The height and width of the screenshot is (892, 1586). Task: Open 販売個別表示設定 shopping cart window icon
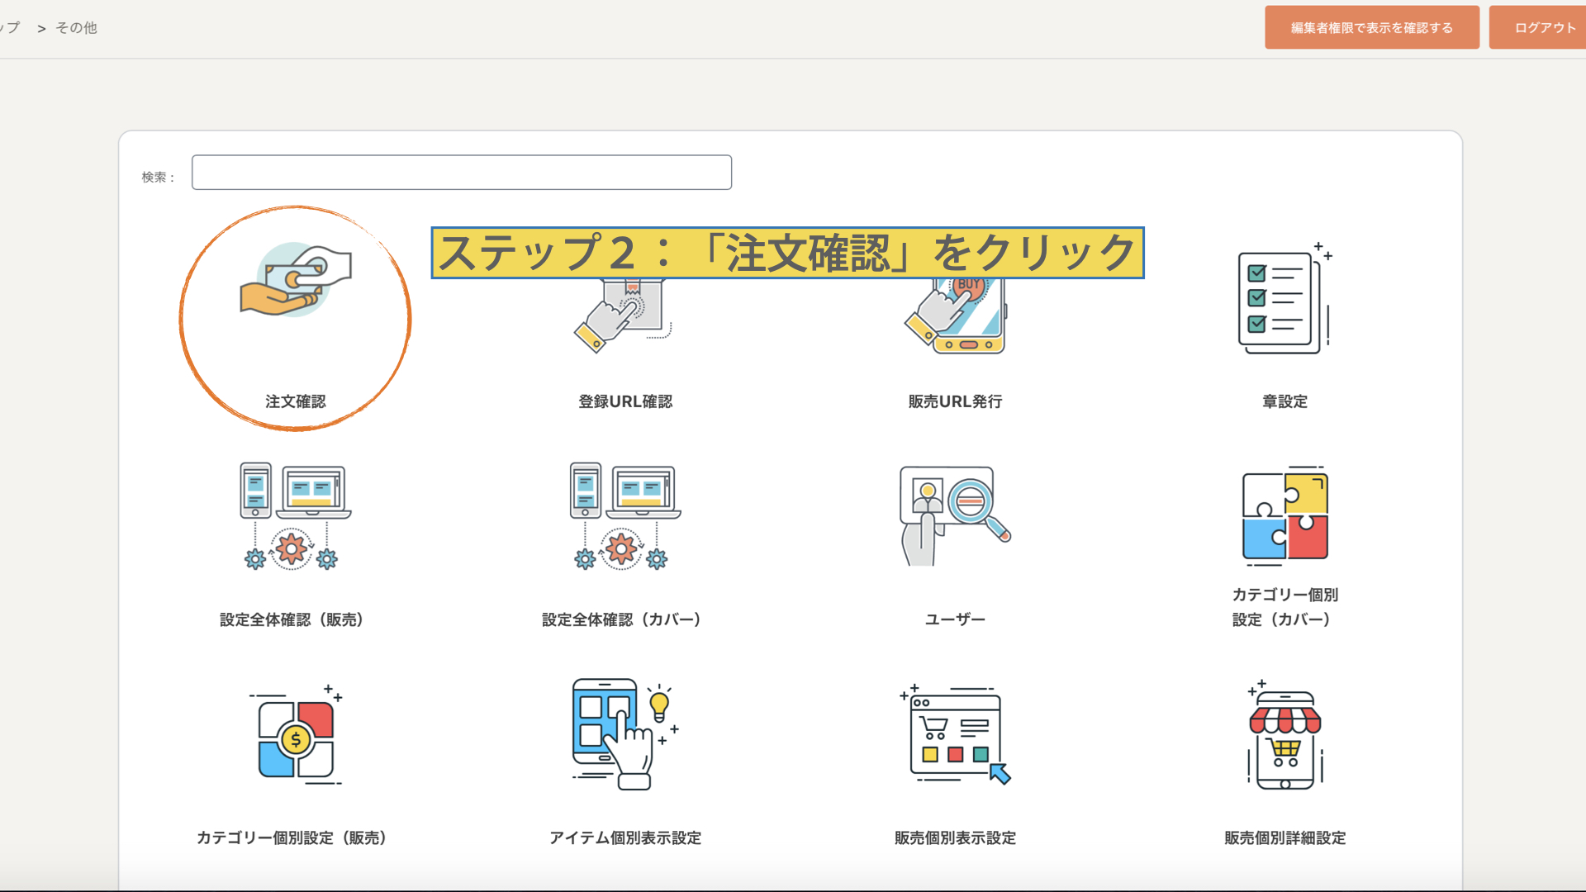coord(955,735)
